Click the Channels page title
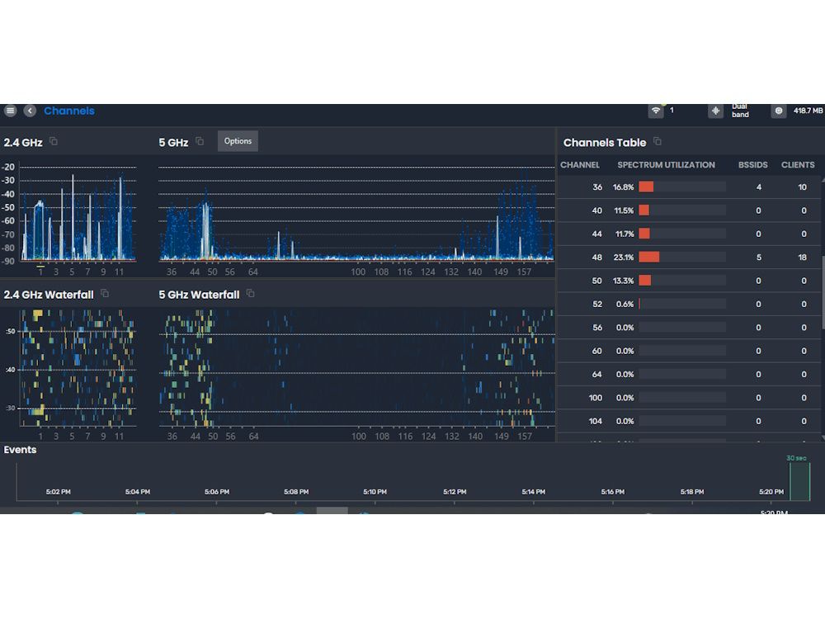The width and height of the screenshot is (825, 619). 69,111
